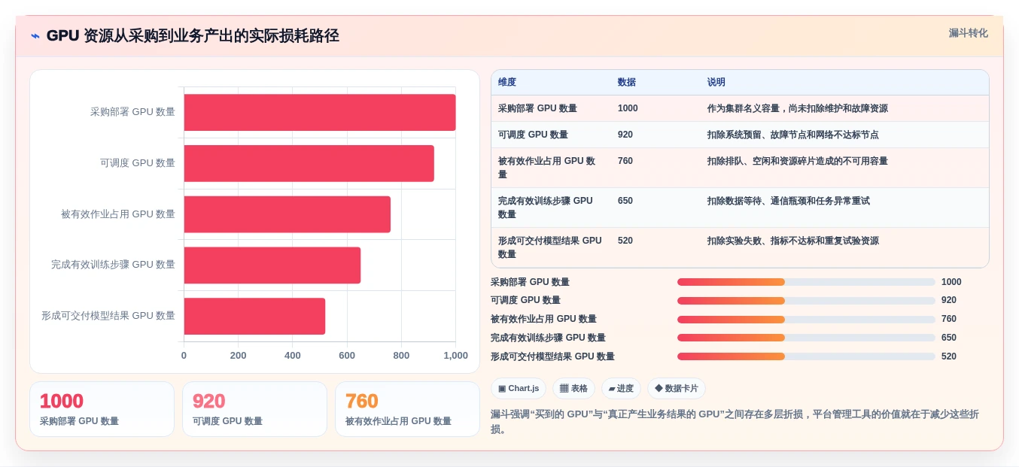
Task: Click the x-axis tick 800
Action: pyautogui.click(x=401, y=356)
